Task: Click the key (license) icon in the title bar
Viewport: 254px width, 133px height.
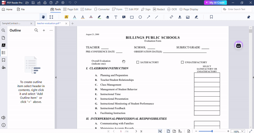Action: (x=57, y=3)
